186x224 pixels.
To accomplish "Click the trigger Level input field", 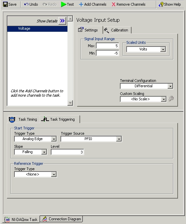I will point(67,152).
